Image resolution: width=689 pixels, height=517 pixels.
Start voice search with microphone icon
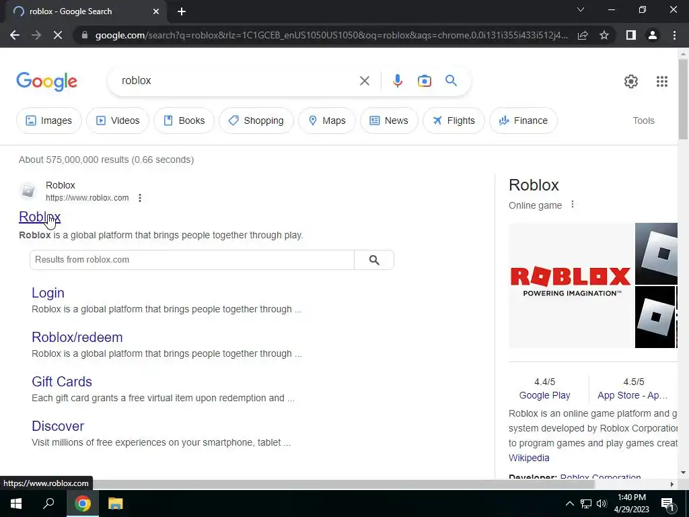point(397,81)
